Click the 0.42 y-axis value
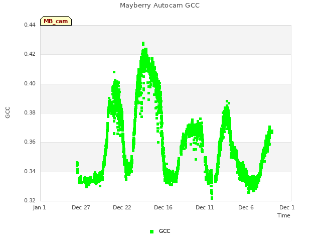321x241 pixels. pyautogui.click(x=30, y=54)
